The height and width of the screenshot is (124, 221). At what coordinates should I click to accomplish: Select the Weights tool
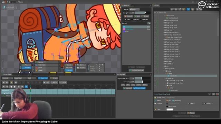[x=27, y=68]
